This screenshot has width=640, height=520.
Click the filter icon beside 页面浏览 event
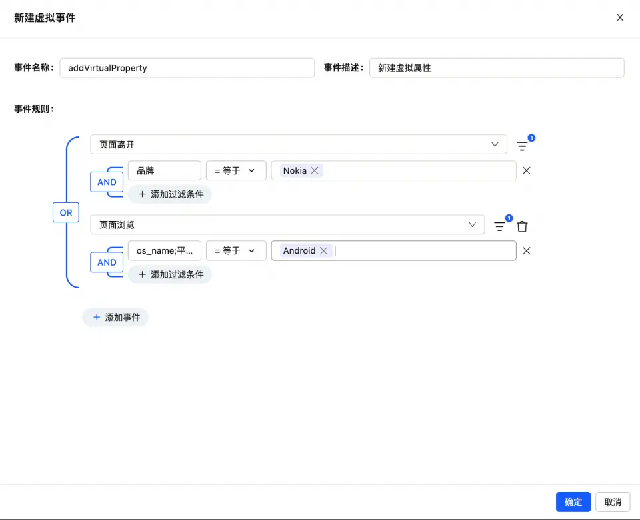point(499,226)
